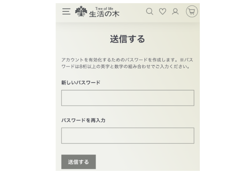Click blank space beside the page heading
Viewport: 244px width, 174px height.
click(x=174, y=39)
